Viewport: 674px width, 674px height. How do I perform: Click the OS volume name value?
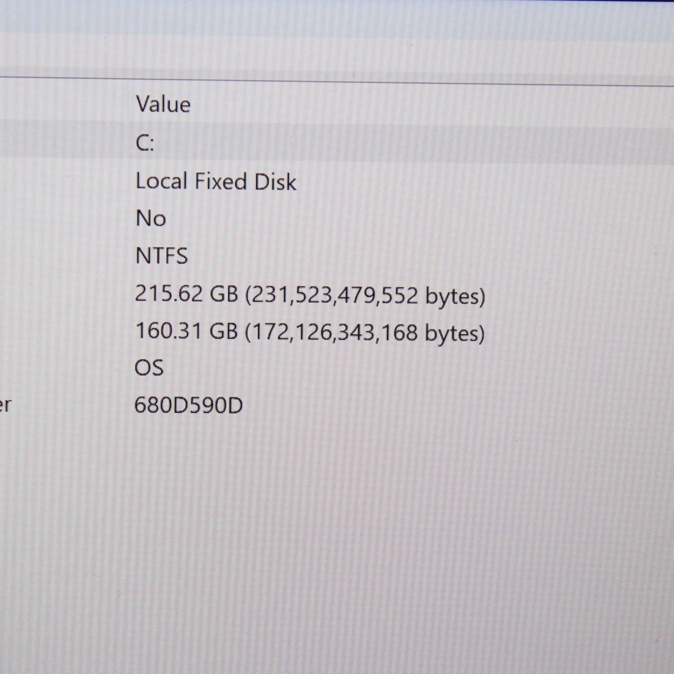click(x=149, y=368)
